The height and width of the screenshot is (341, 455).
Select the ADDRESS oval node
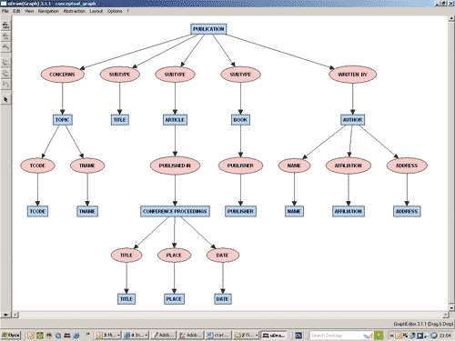click(407, 165)
